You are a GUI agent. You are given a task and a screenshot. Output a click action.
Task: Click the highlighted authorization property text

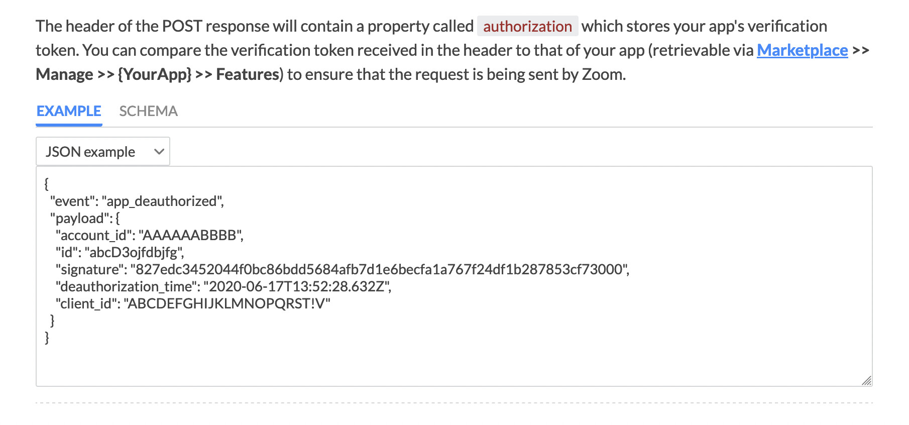tap(528, 26)
